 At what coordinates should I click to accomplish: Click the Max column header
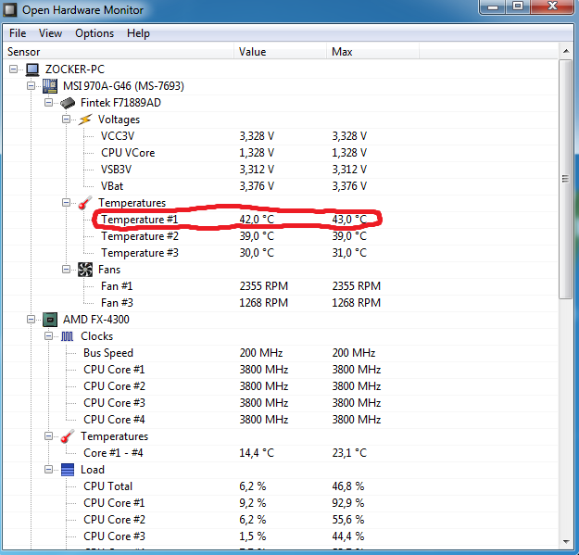(x=373, y=52)
